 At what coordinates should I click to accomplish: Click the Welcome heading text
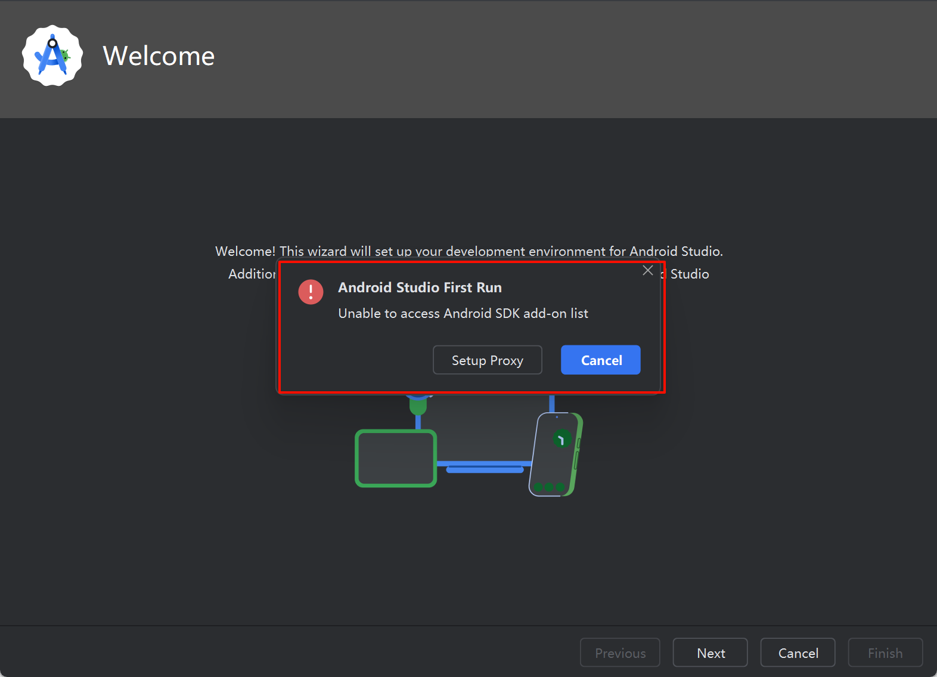click(159, 56)
